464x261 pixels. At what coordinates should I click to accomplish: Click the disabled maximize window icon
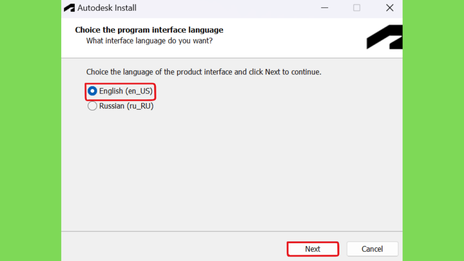tap(357, 8)
